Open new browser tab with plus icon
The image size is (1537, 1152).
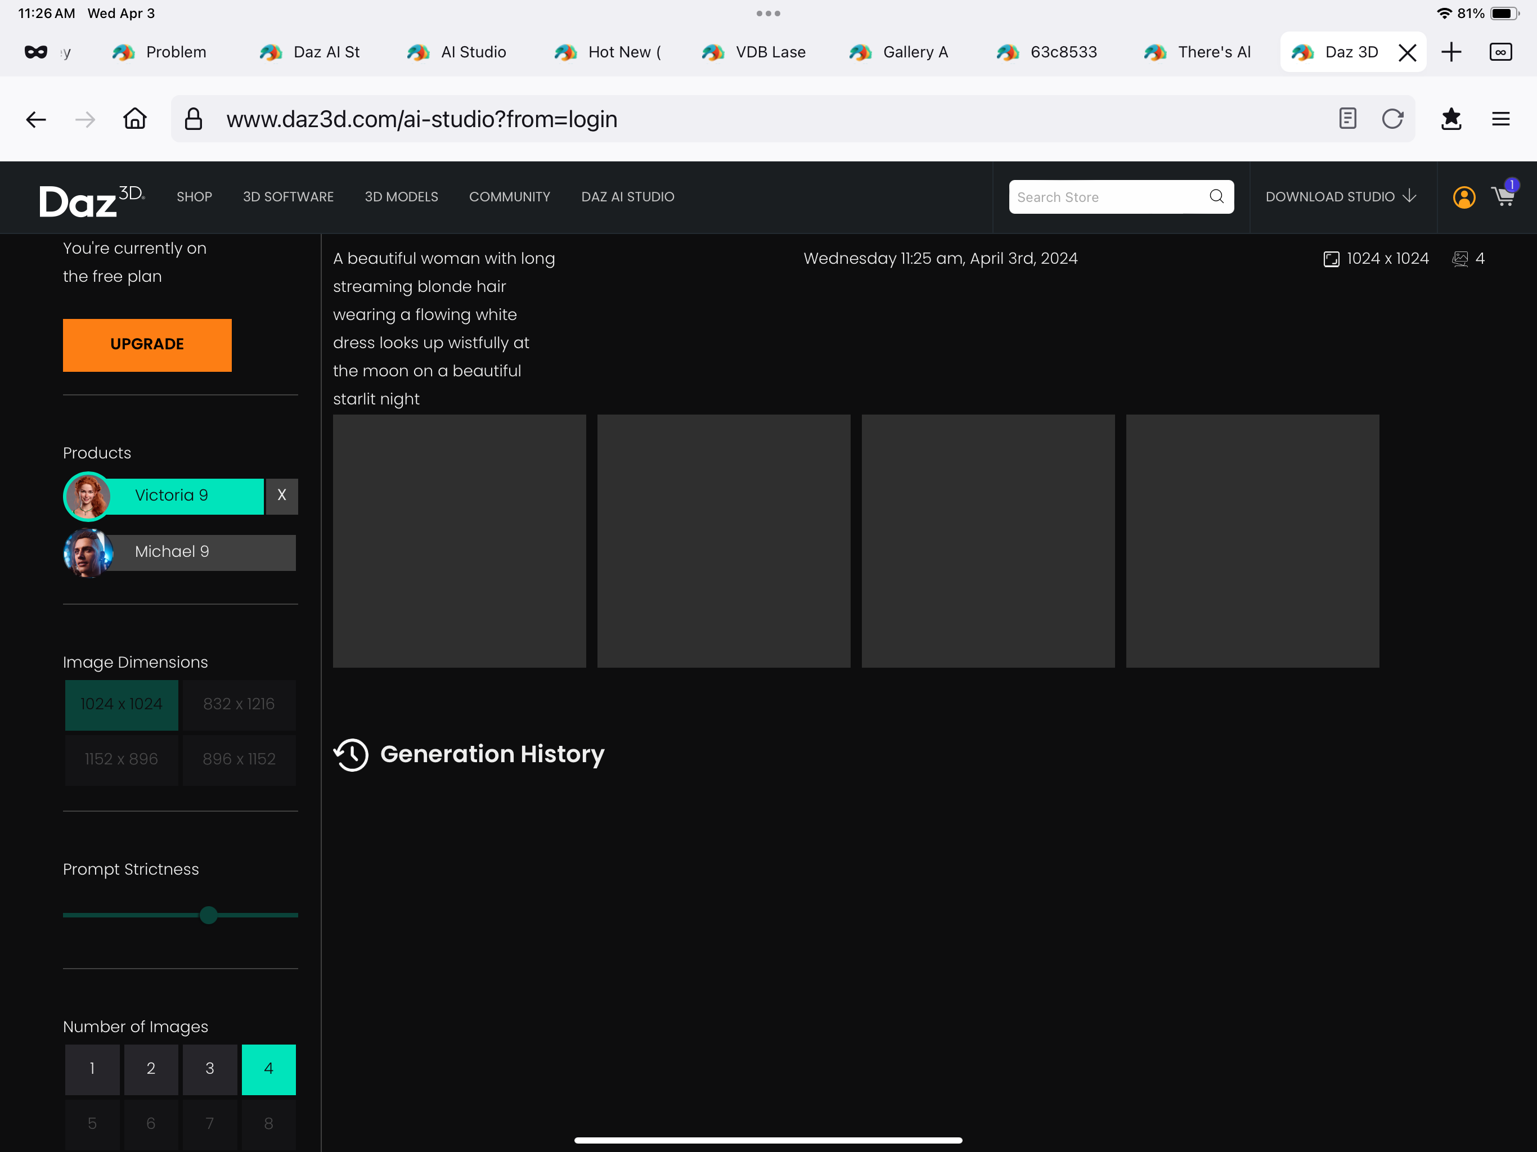[1451, 52]
